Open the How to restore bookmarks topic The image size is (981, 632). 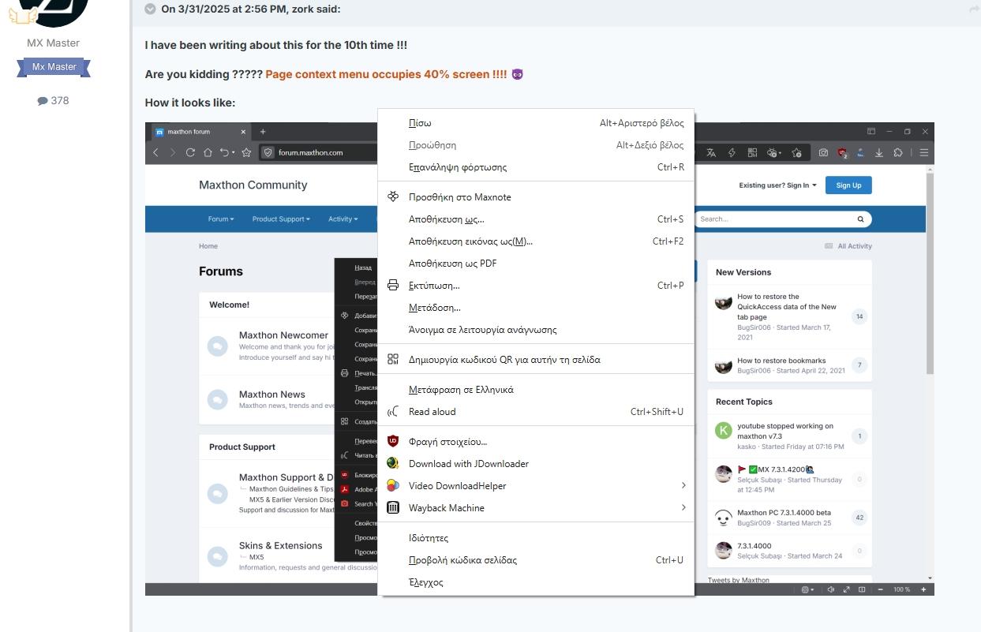tap(781, 361)
